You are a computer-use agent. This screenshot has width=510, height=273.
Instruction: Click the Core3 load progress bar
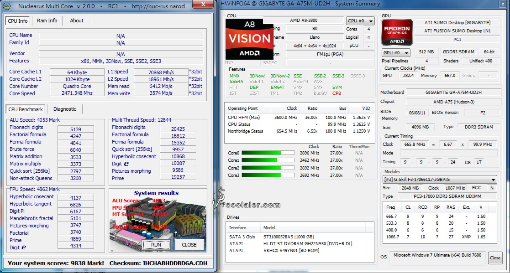tap(268, 175)
